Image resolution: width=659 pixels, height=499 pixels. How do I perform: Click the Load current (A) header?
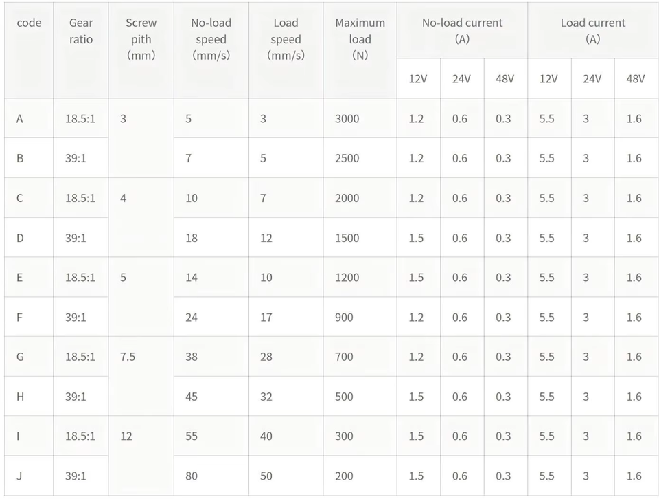(592, 31)
